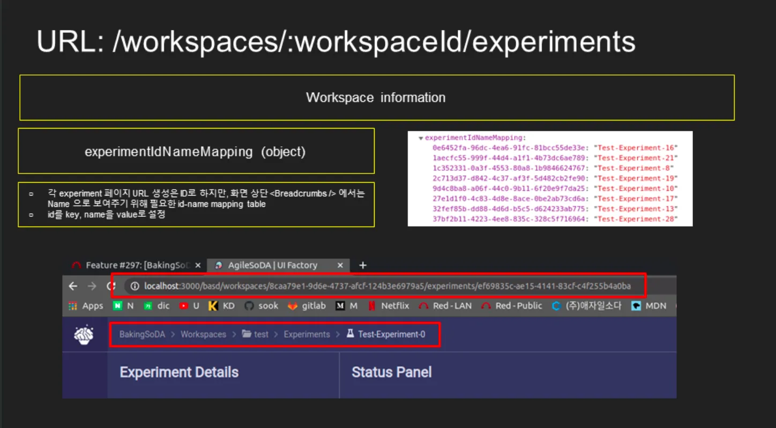Image resolution: width=776 pixels, height=428 pixels.
Task: Click the test folder breadcrumb
Action: click(256, 334)
